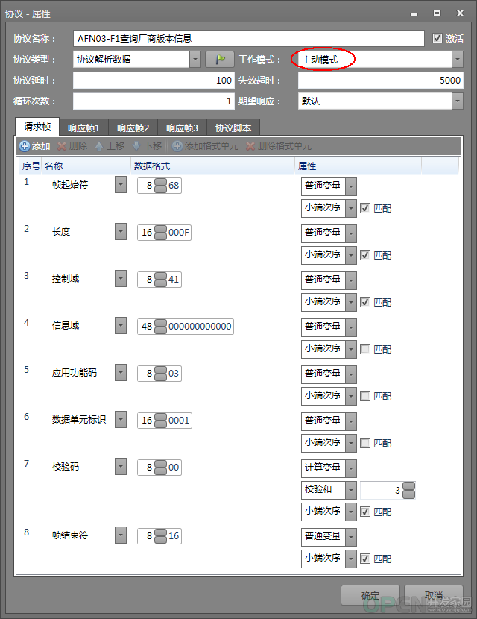Open the 工作模式 dropdown arrow
This screenshot has height=619, width=477.
[x=458, y=60]
